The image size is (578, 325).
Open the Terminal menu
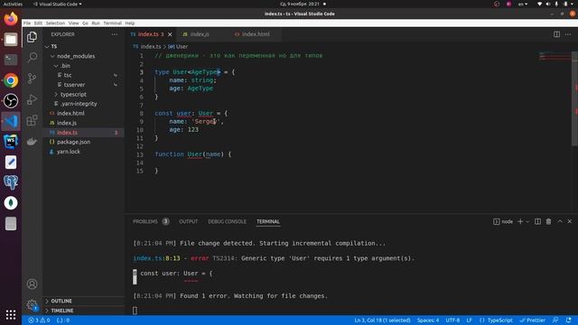(112, 23)
